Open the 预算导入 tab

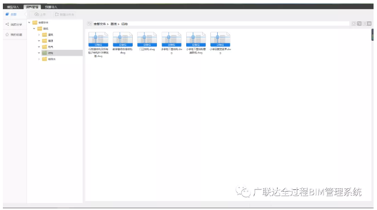pos(51,7)
